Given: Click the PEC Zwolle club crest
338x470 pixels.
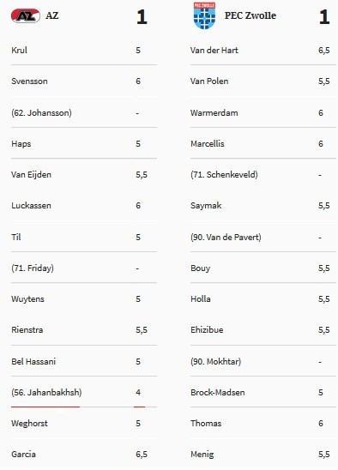Looking at the screenshot, I should pos(204,15).
